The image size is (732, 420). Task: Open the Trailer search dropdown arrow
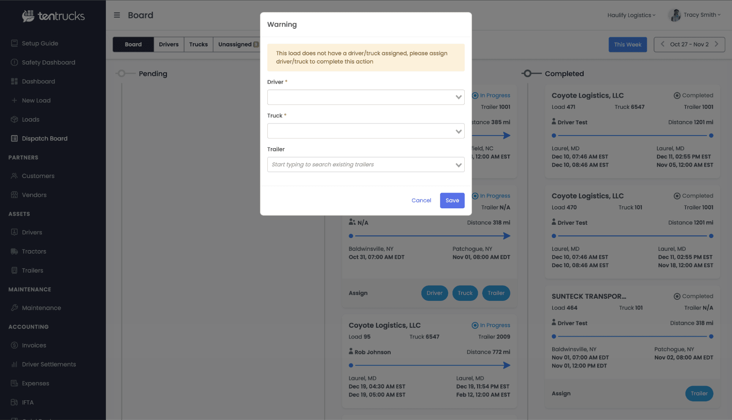coord(458,165)
